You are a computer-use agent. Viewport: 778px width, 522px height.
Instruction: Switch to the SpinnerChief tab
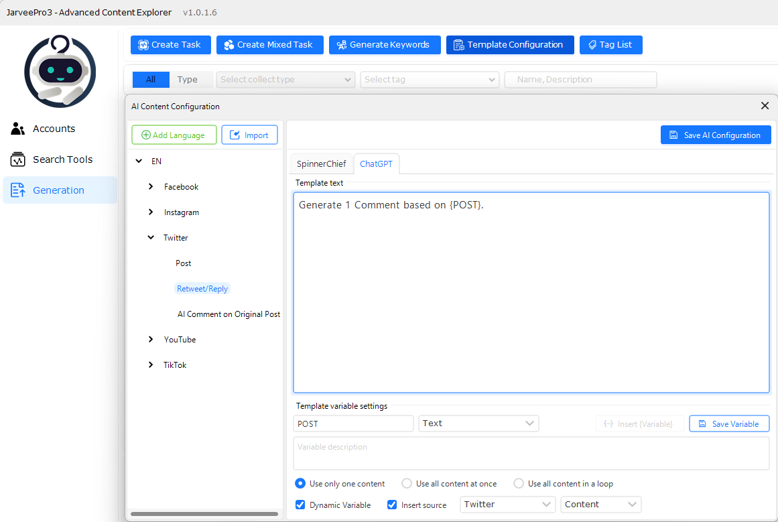[x=321, y=164]
